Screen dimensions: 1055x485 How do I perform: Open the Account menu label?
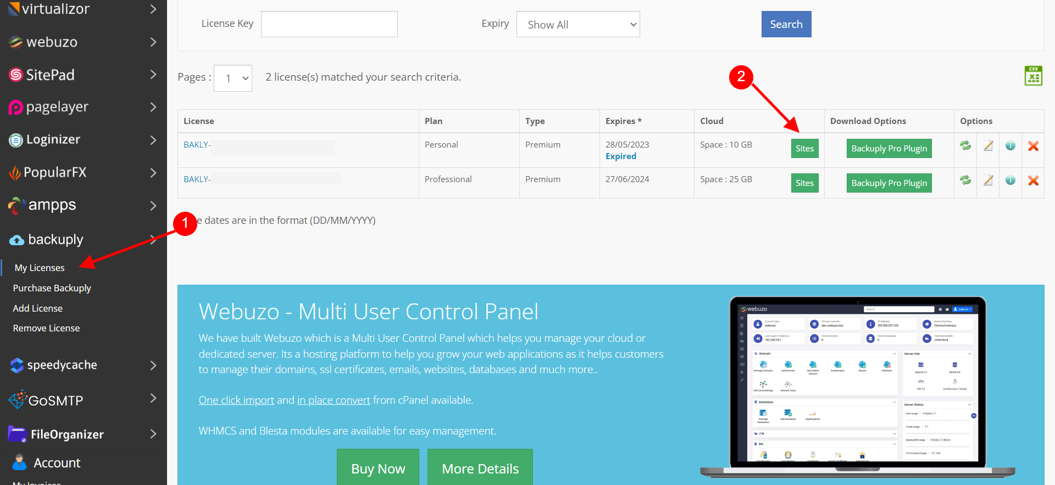57,463
